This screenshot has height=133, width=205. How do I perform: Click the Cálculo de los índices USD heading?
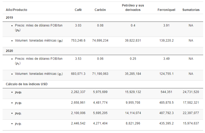(27, 84)
